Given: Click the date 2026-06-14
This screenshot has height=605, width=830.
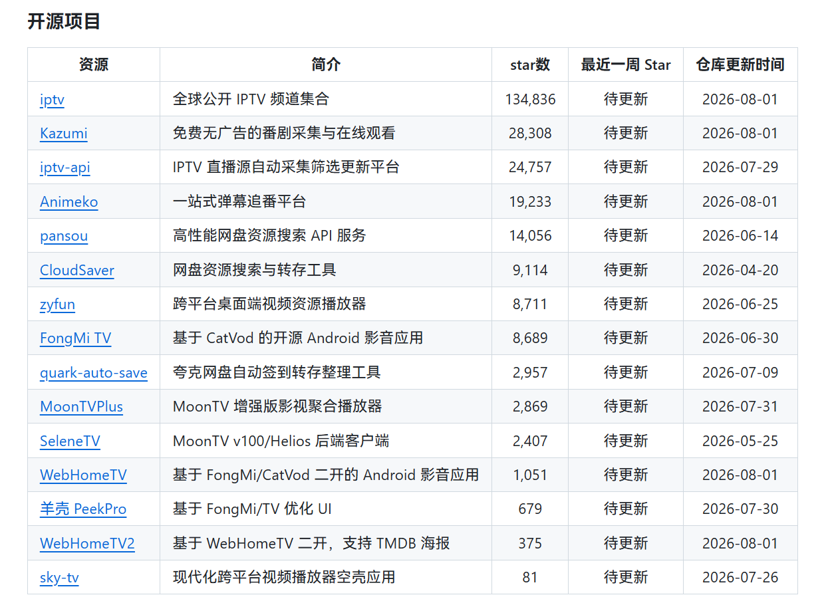Looking at the screenshot, I should (x=740, y=236).
